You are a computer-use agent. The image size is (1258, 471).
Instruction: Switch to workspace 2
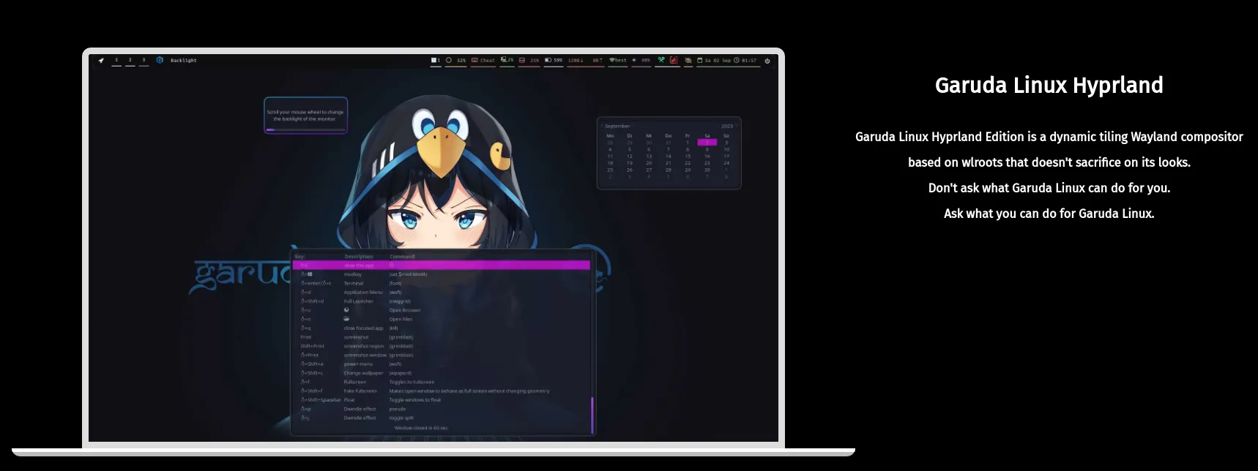pos(130,61)
